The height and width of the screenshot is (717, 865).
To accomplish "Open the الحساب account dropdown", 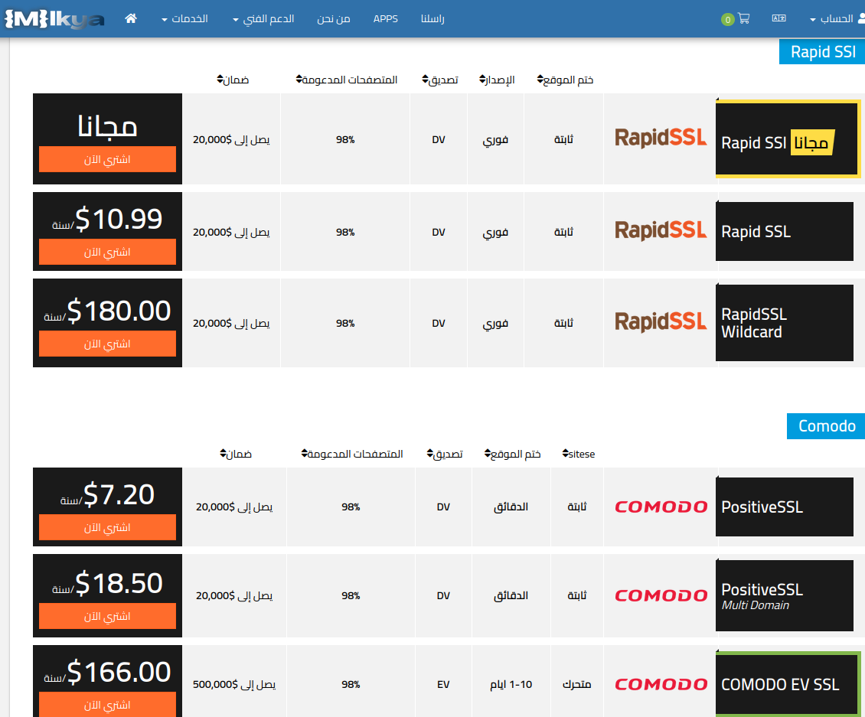I will [x=836, y=18].
